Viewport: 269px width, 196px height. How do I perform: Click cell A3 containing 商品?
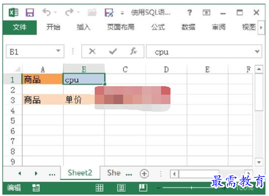[x=43, y=100]
